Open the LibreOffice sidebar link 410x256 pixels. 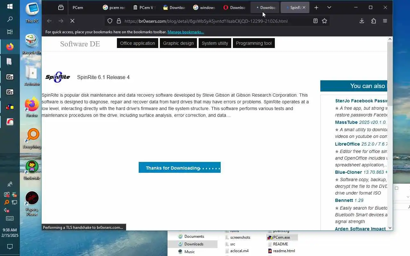(x=348, y=144)
